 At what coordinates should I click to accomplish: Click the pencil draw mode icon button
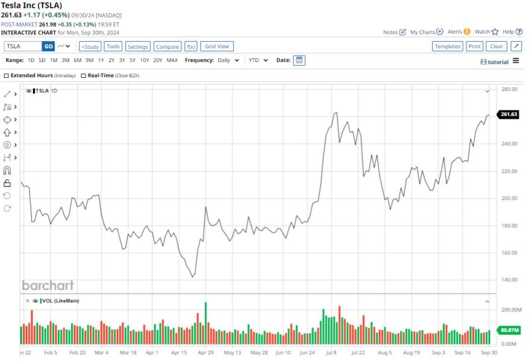click(516, 46)
